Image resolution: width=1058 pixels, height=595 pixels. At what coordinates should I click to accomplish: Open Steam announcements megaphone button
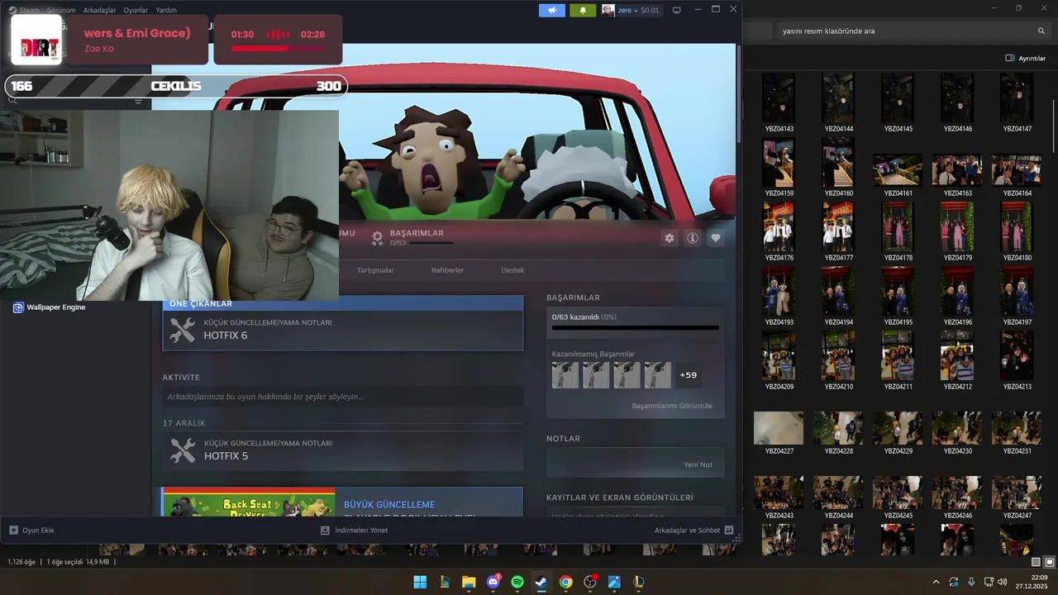552,10
